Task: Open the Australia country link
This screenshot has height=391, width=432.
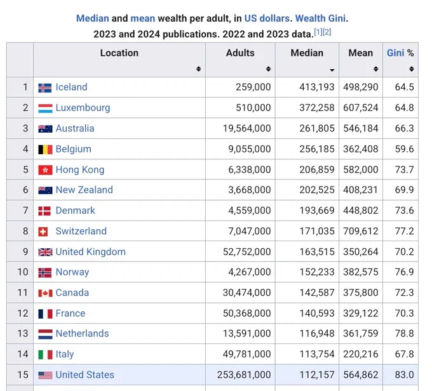Action: click(75, 129)
